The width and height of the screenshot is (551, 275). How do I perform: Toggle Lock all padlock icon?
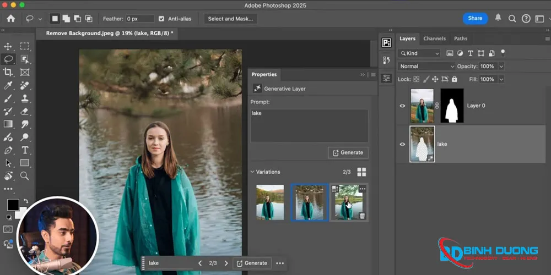tap(455, 79)
